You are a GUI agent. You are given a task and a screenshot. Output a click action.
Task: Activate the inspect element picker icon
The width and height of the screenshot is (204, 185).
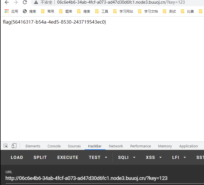pyautogui.click(x=6, y=146)
